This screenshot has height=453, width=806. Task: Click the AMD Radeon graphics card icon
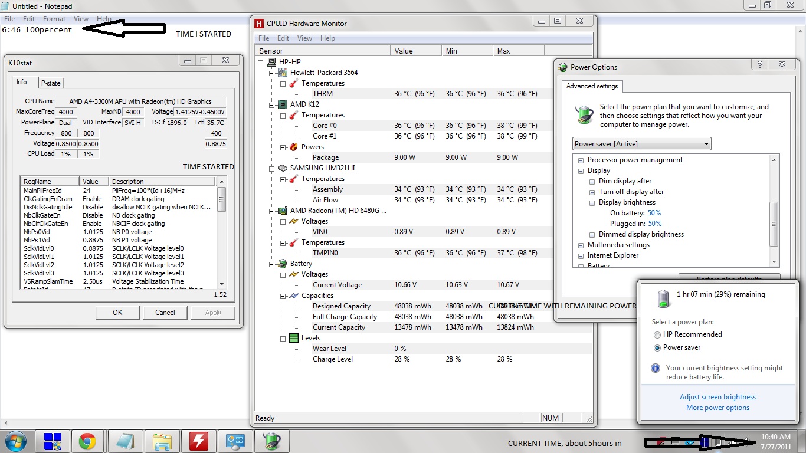point(283,211)
